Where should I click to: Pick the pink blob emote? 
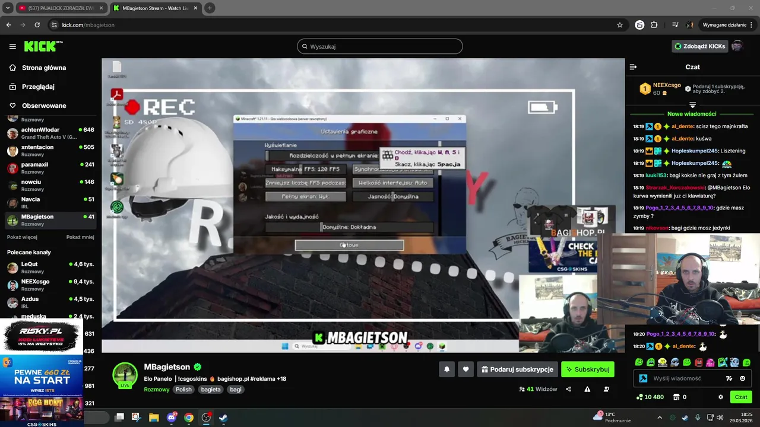[x=711, y=362]
